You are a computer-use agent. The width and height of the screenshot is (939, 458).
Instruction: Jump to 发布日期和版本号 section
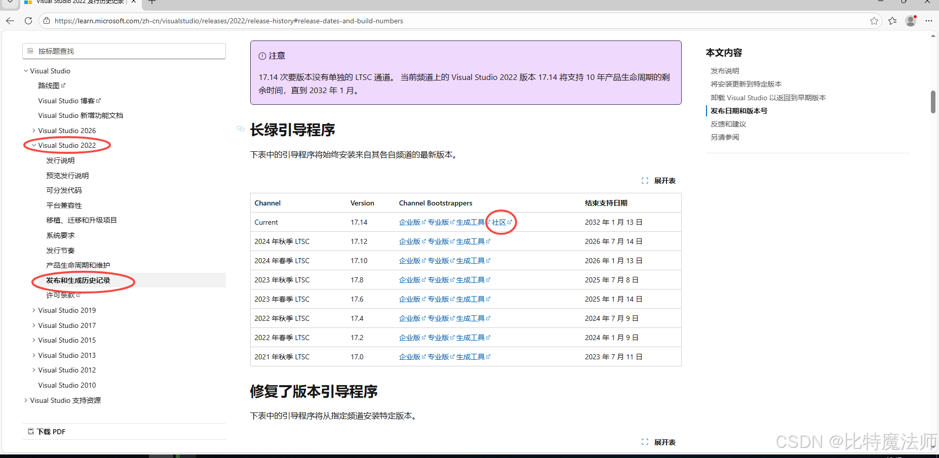pyautogui.click(x=739, y=111)
